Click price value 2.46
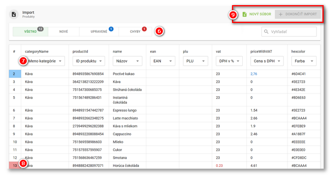The image size is (330, 175). click(254, 134)
